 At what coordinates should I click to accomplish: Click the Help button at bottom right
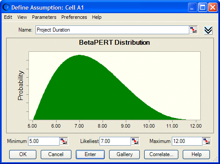pos(196,154)
